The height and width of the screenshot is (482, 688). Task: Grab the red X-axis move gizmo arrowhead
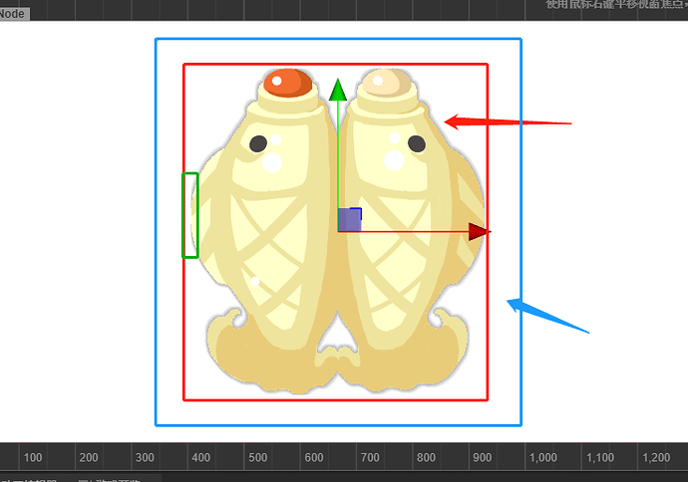coord(480,231)
